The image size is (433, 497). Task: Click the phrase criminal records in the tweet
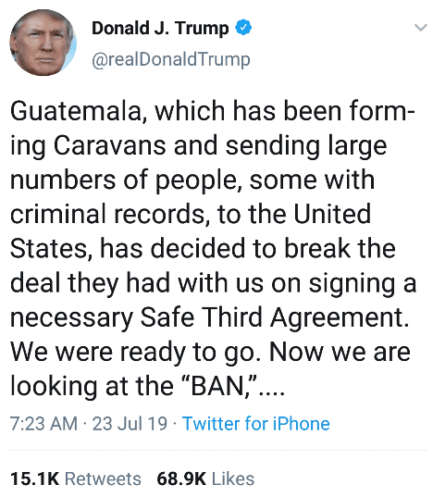point(107,214)
